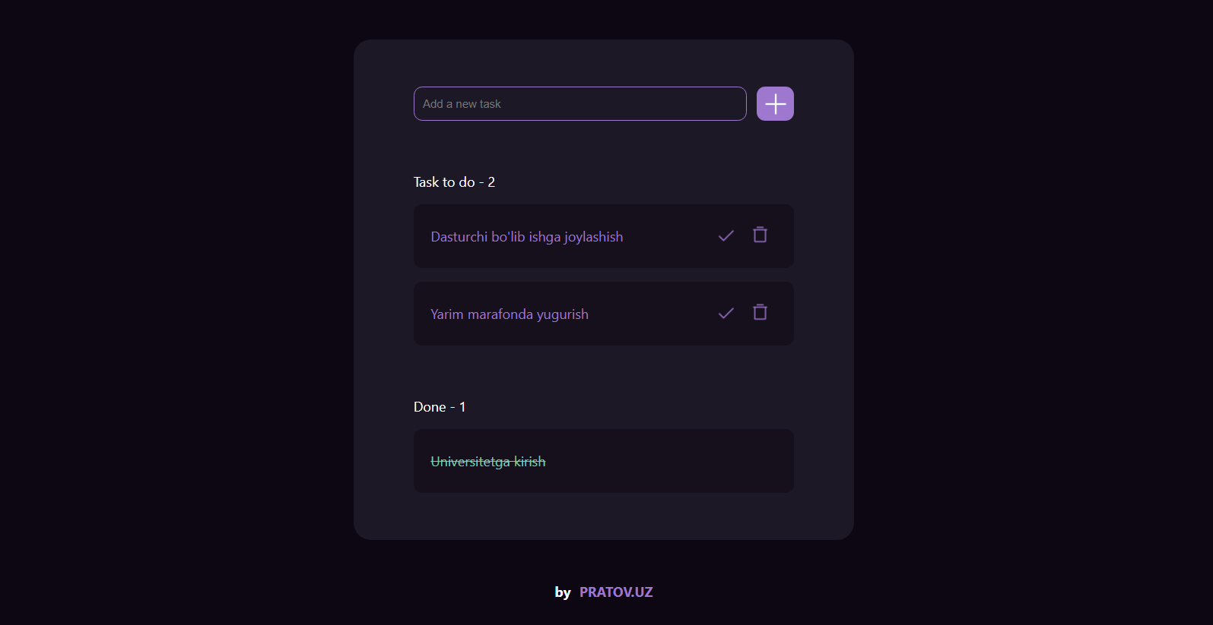Viewport: 1213px width, 625px height.
Task: Click the struck-through "Universitetga kirish" text
Action: [487, 462]
